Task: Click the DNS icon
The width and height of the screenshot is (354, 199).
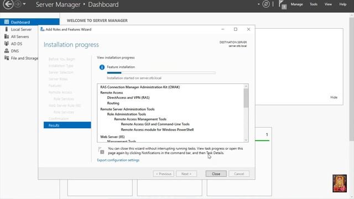Action: (x=7, y=51)
